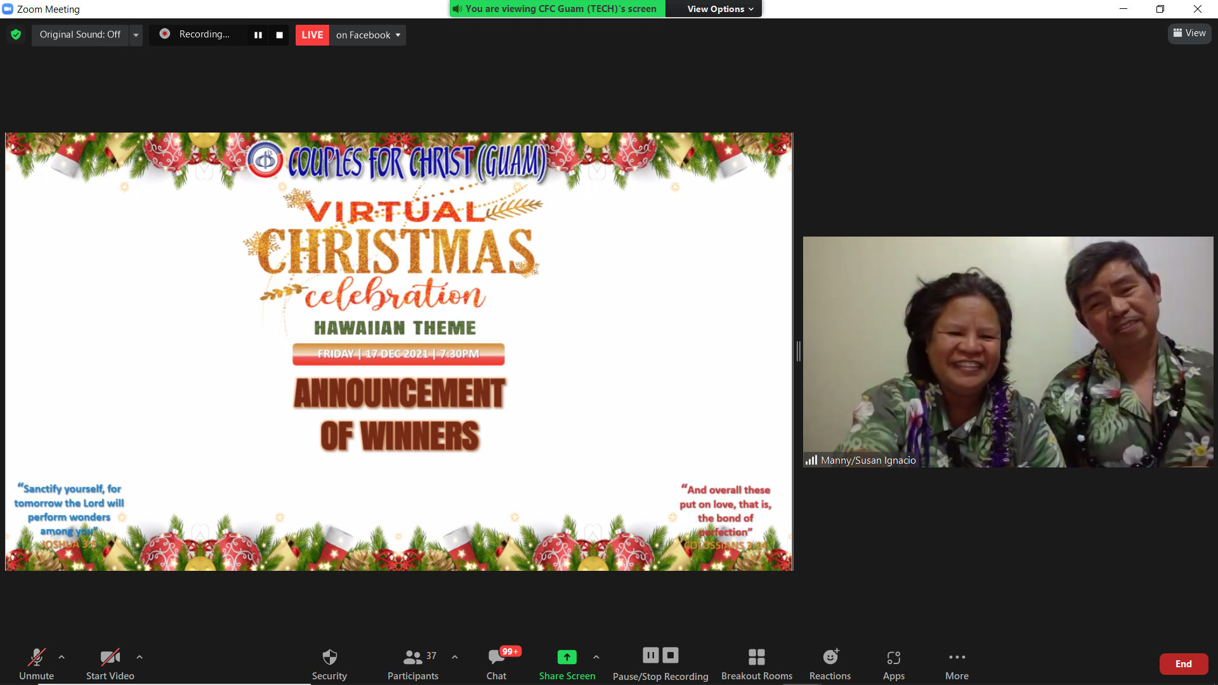Click the green encryption shield icon
Screen dimensions: 1218x685
click(16, 34)
